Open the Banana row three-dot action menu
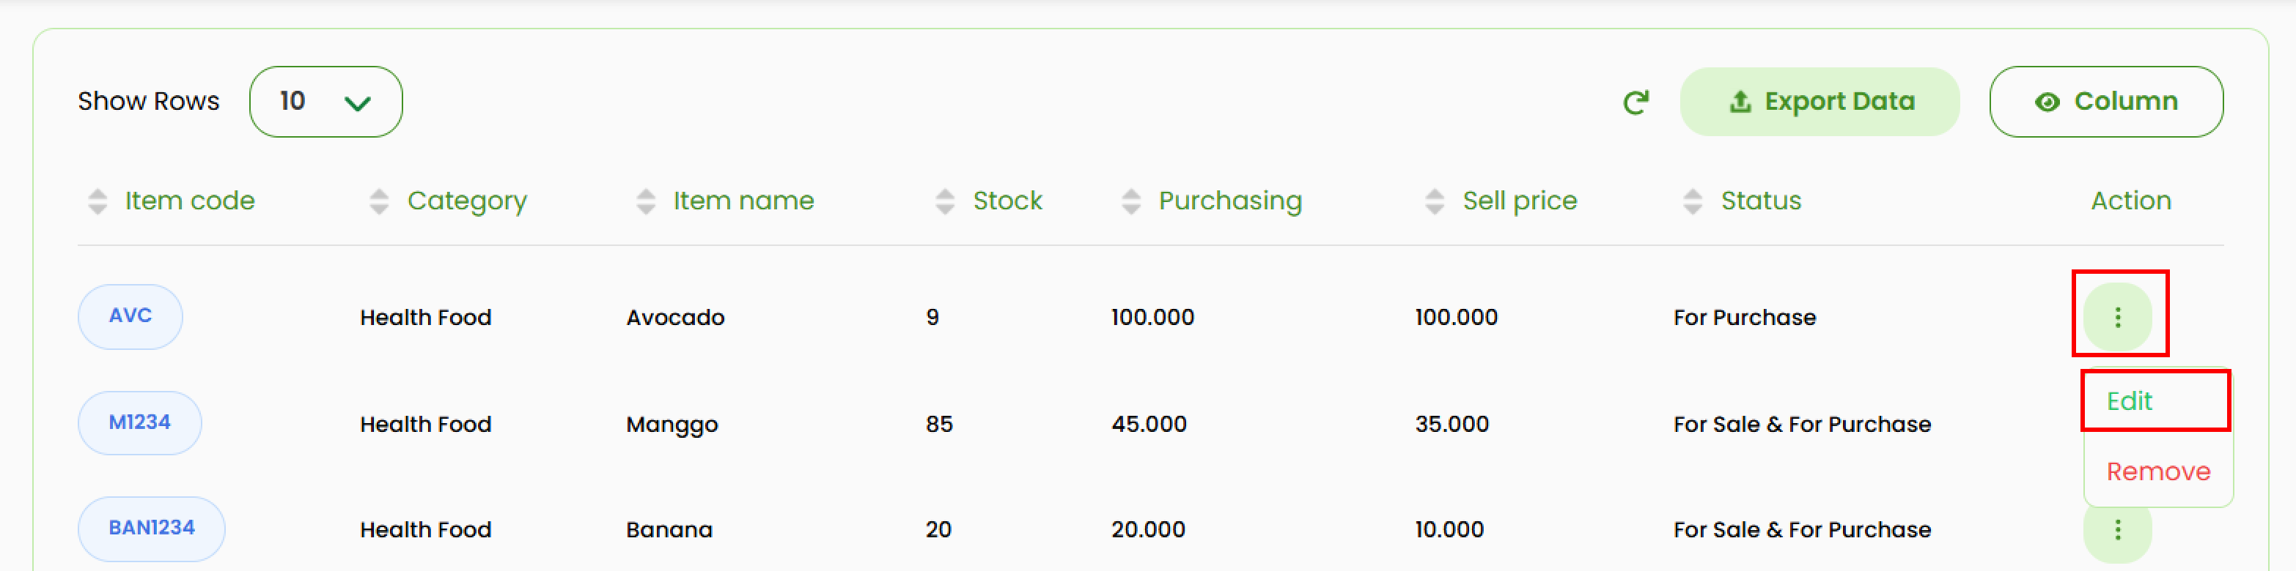The height and width of the screenshot is (571, 2296). coord(2118,530)
